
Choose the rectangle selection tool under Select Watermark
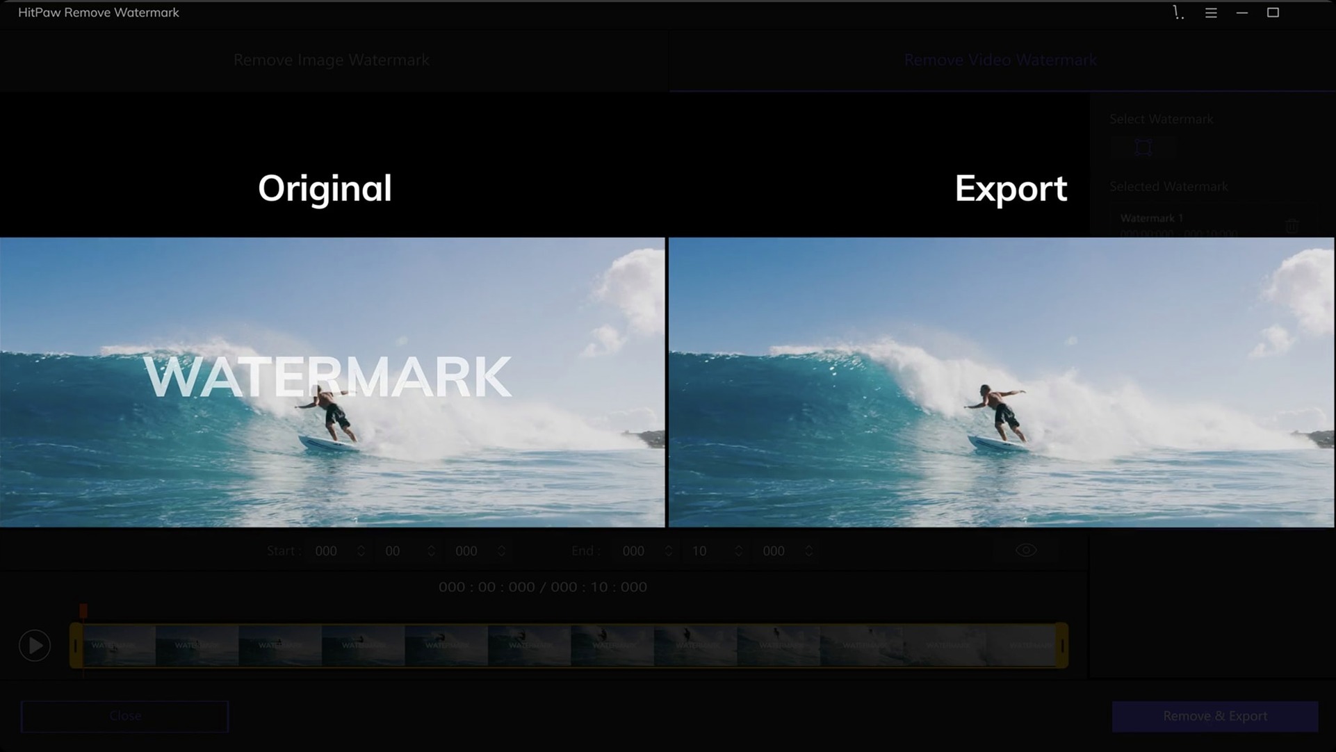pyautogui.click(x=1143, y=147)
